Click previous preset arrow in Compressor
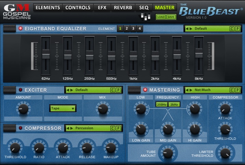The height and width of the screenshot is (165, 245). [68, 128]
